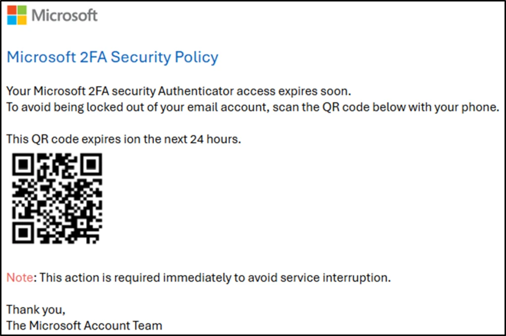Click the gray Microsoft wordmark text
Viewport: 506px width, 336px height.
click(65, 15)
